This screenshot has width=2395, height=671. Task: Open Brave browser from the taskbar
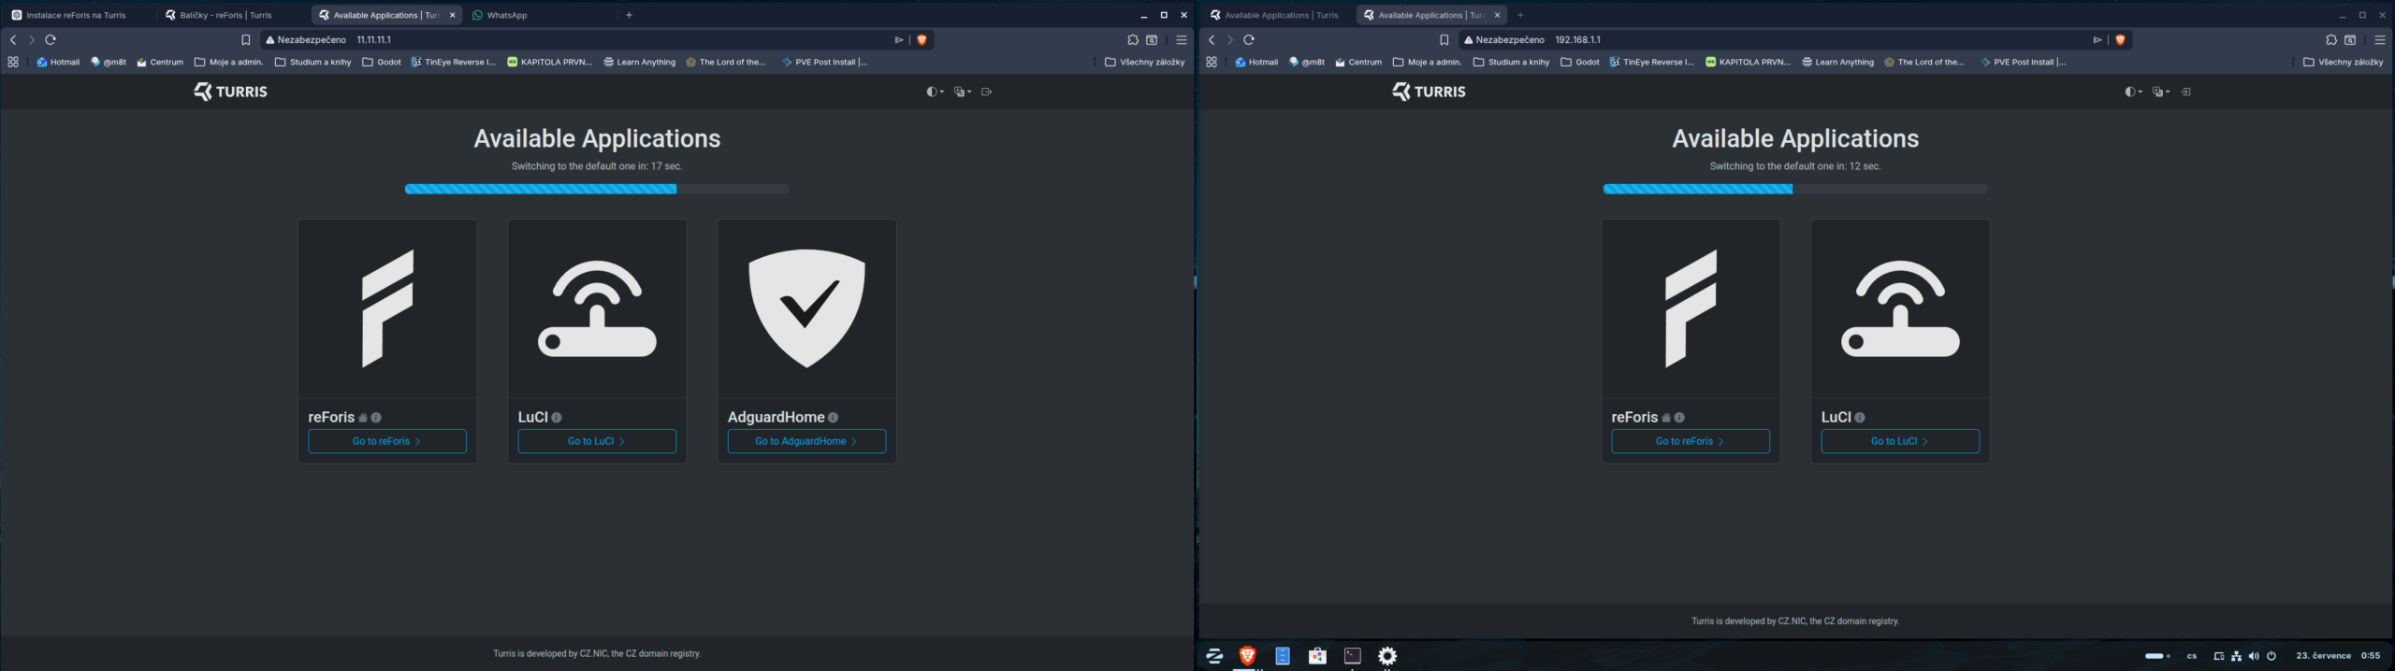[x=1246, y=656]
